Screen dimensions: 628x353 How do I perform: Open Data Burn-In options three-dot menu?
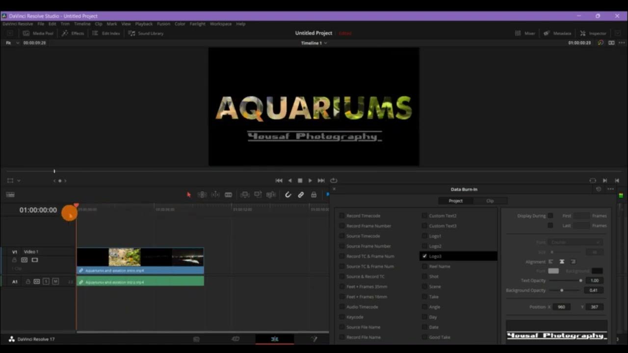[610, 189]
